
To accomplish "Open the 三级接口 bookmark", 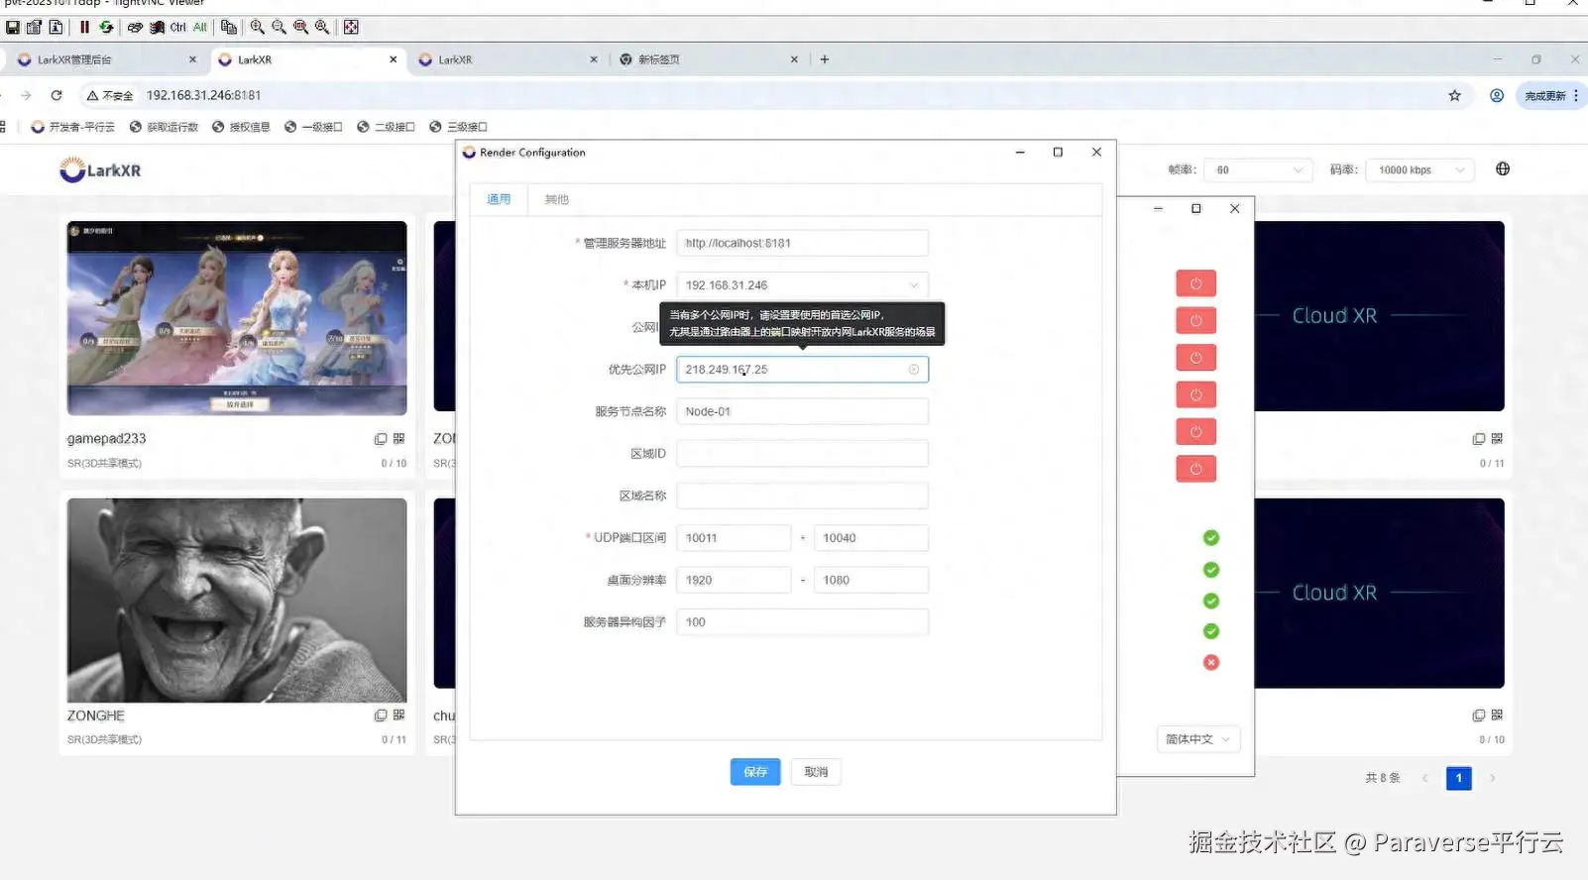I will pyautogui.click(x=458, y=127).
